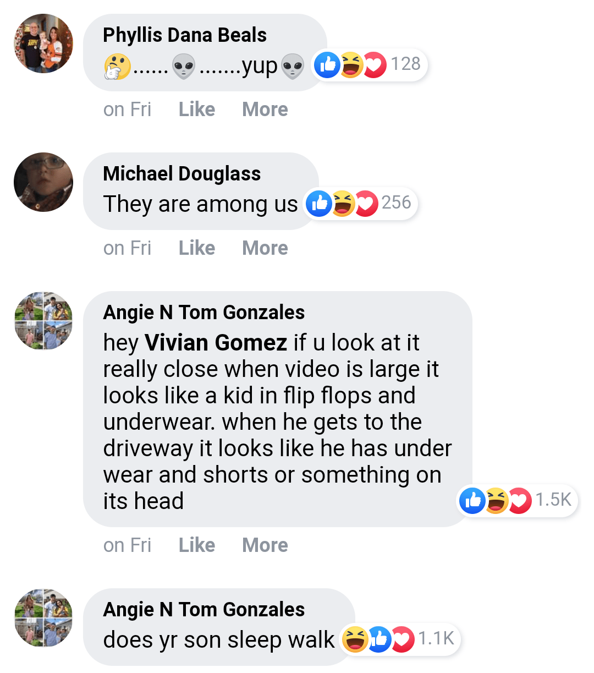
Task: Open the 'on Fri' timestamp under Michael Douglass' comment
Action: point(127,248)
